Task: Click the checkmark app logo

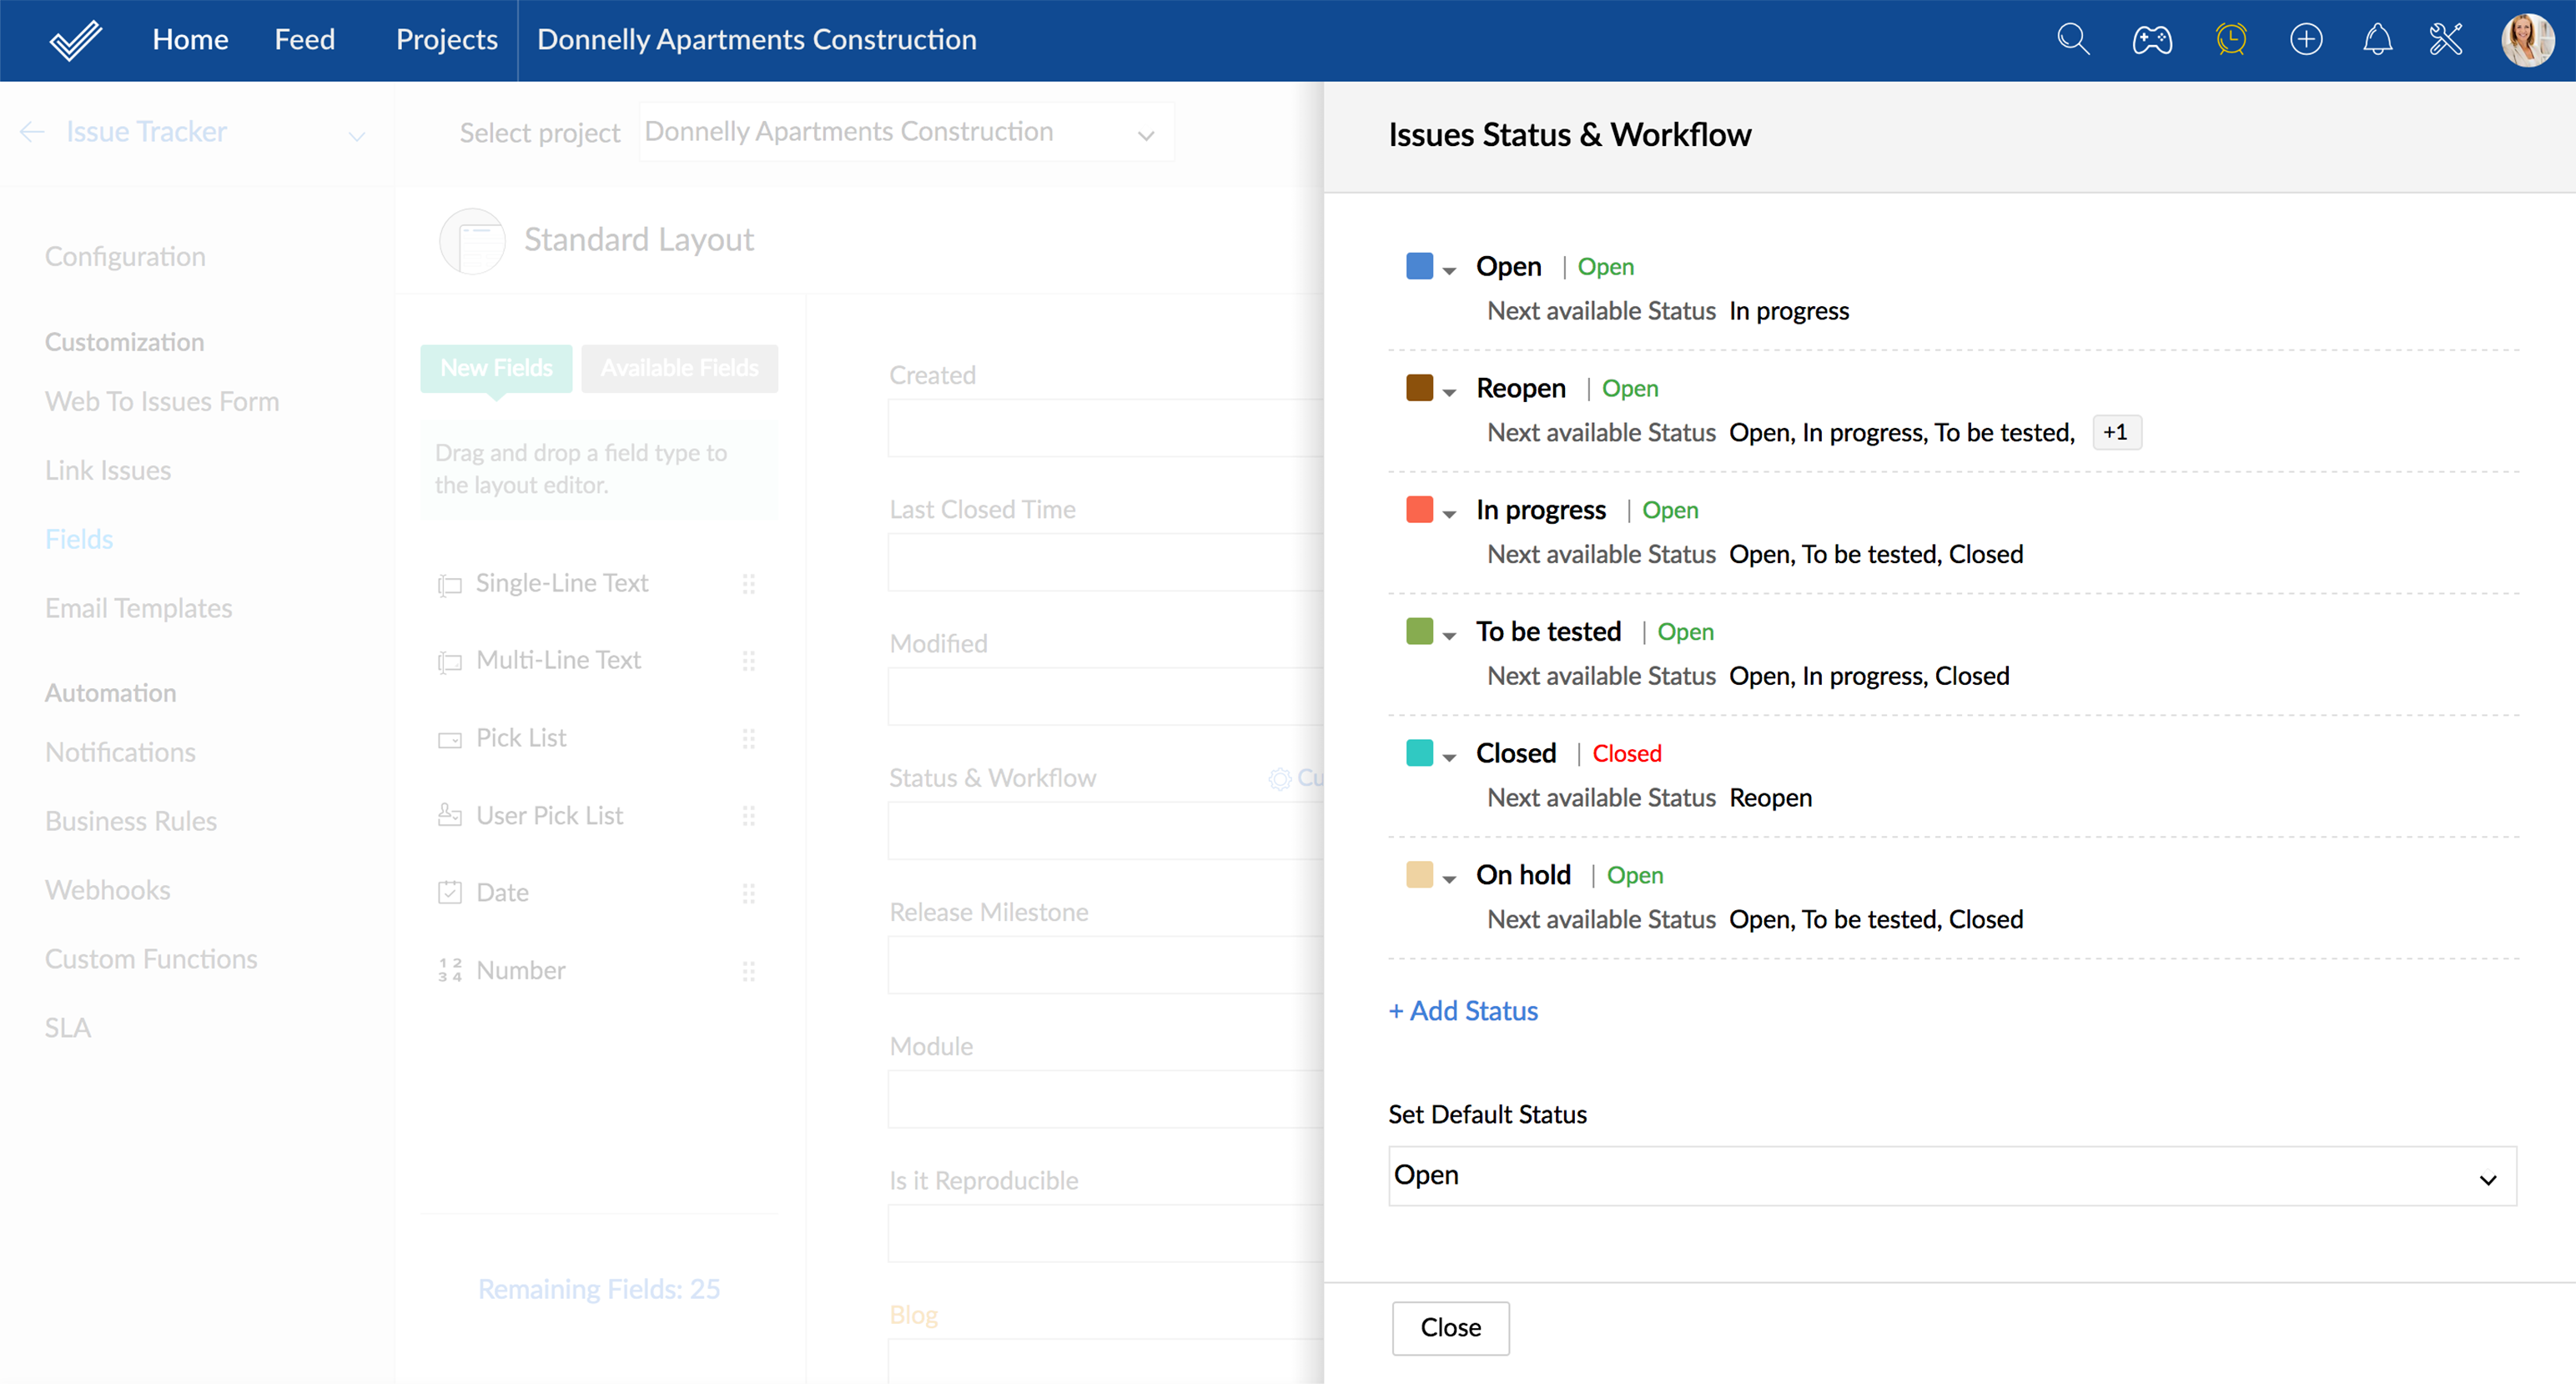Action: point(76,40)
